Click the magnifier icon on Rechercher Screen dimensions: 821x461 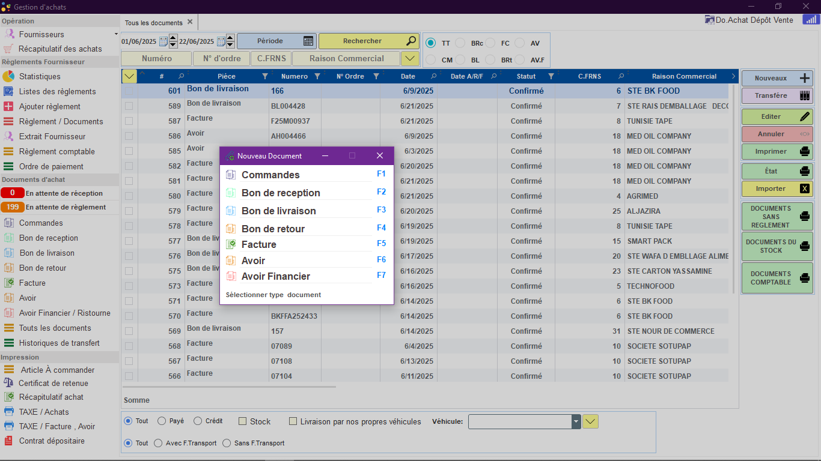411,41
